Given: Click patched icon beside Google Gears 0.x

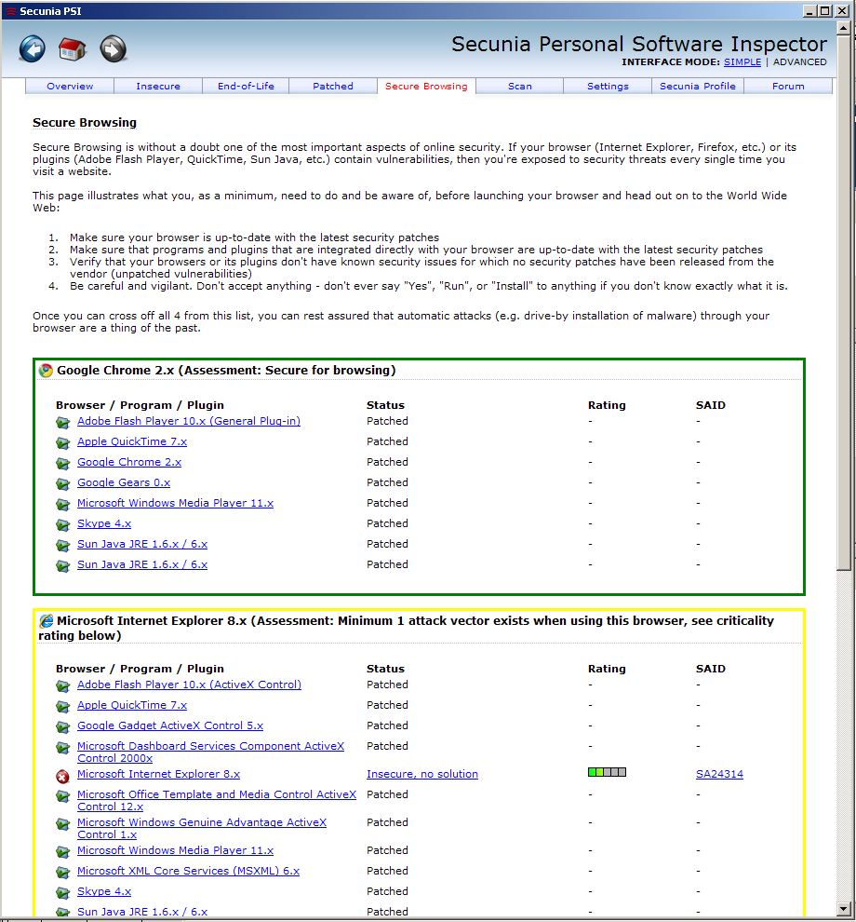Looking at the screenshot, I should click(63, 484).
